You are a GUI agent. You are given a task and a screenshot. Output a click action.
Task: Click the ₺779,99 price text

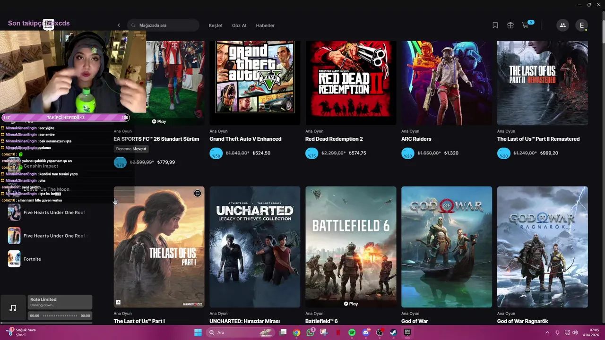(166, 162)
